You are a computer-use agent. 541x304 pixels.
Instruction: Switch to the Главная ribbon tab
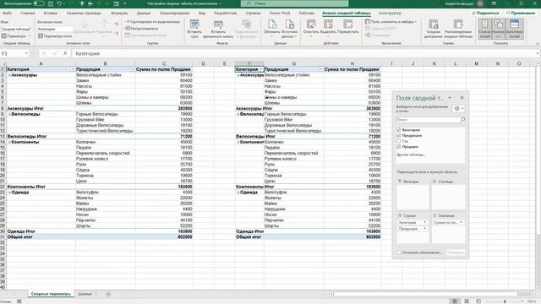pyautogui.click(x=28, y=14)
